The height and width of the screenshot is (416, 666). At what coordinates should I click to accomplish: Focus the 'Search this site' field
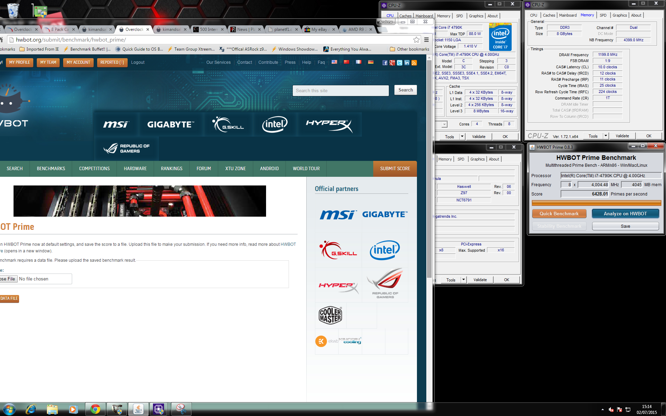pyautogui.click(x=340, y=90)
